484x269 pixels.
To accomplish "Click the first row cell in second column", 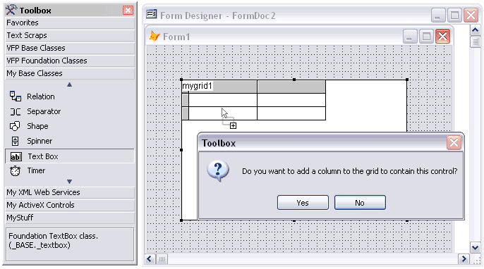I will (291, 100).
